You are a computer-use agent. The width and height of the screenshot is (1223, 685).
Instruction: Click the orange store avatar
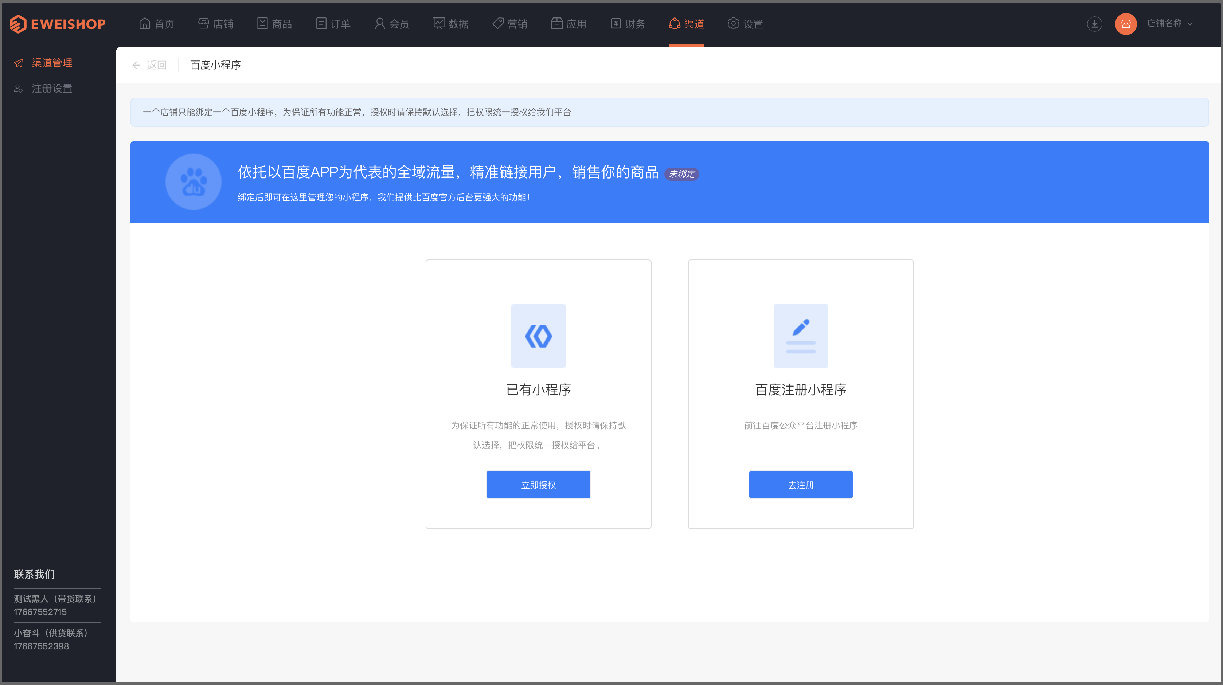pos(1126,24)
